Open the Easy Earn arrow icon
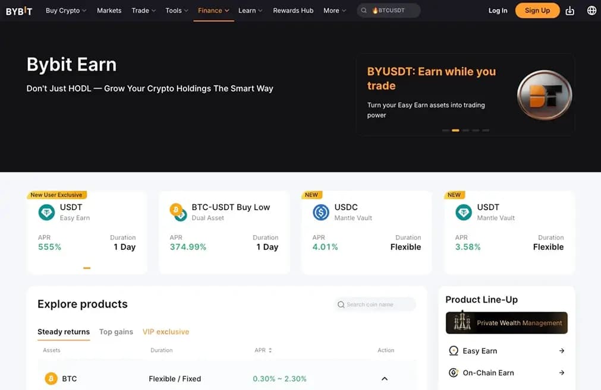Viewport: 601px width, 390px height. click(562, 351)
